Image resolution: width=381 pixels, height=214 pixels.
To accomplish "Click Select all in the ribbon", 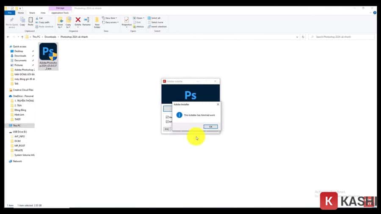I will tap(154, 18).
